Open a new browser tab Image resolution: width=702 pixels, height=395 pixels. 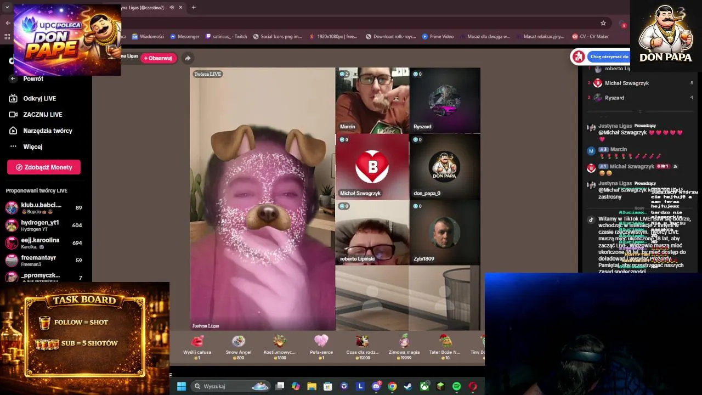tap(194, 8)
